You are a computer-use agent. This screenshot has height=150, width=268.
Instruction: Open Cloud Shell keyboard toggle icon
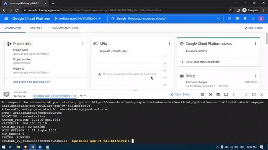tap(202, 95)
